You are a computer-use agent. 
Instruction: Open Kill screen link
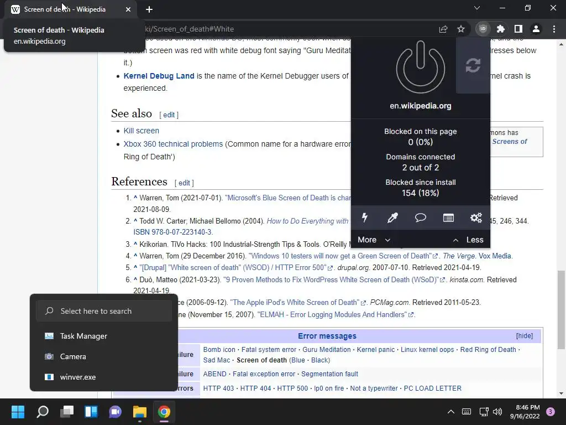point(141,131)
